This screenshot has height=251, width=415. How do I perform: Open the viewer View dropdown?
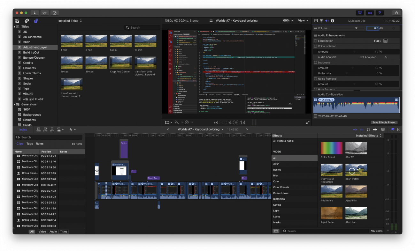[x=304, y=21]
